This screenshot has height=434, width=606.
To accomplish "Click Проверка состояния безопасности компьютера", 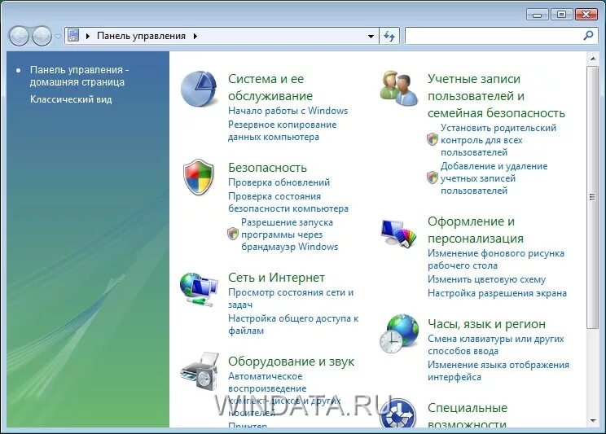I will pos(288,203).
